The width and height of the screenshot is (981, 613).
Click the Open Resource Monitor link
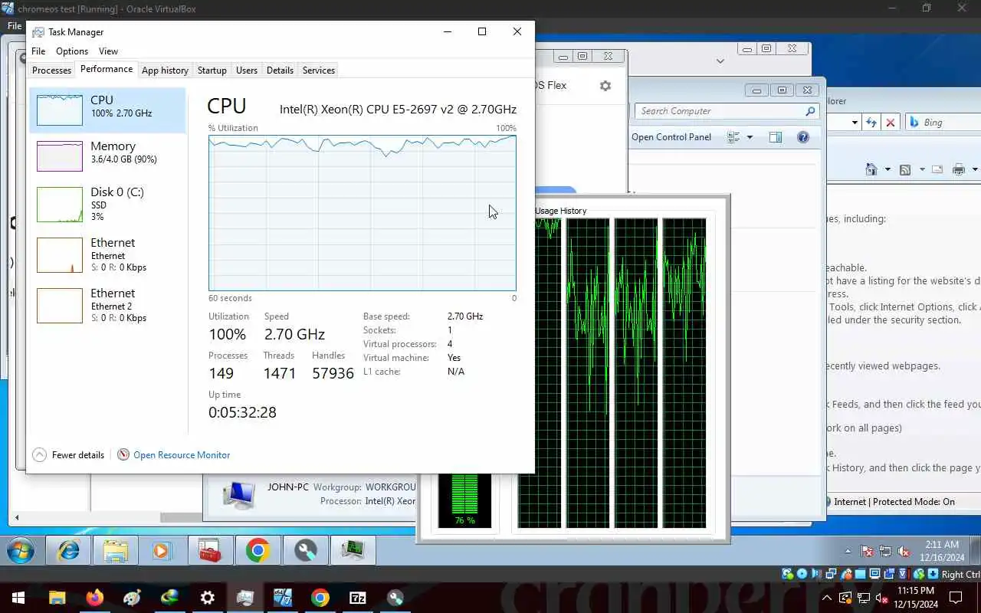coord(182,454)
